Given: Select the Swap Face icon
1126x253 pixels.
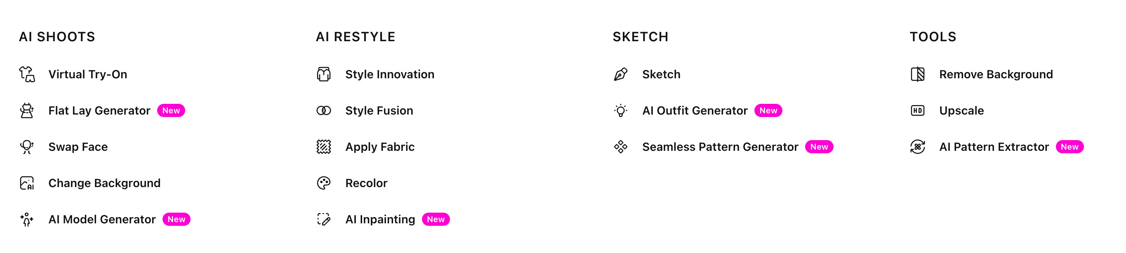Looking at the screenshot, I should pos(27,147).
